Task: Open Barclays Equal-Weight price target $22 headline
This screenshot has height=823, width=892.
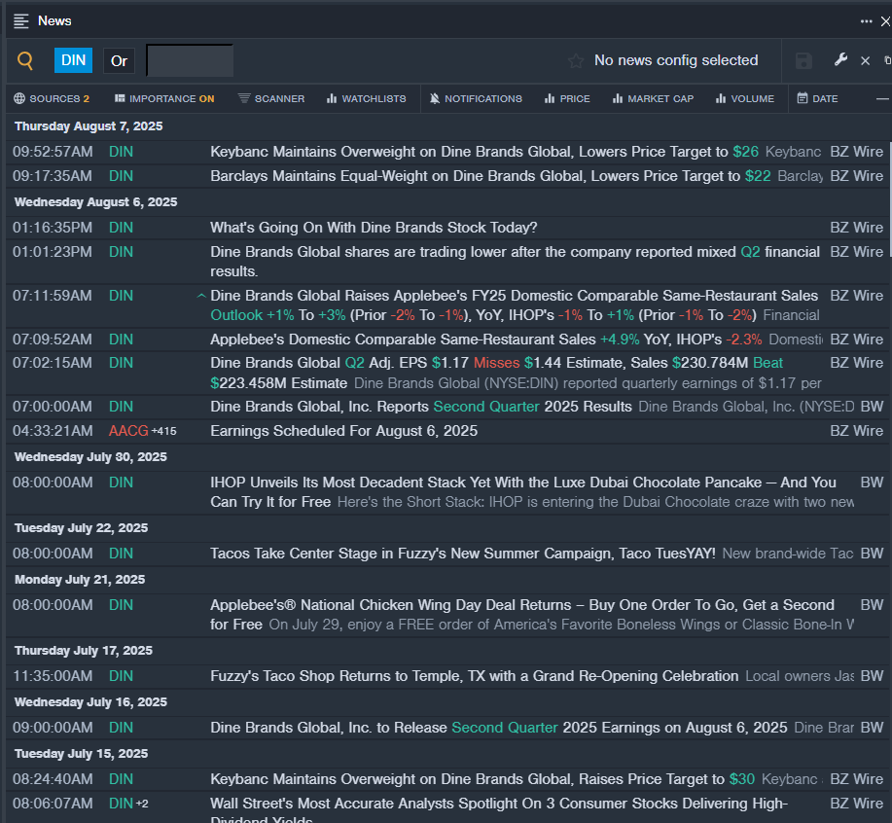Action: coord(490,176)
